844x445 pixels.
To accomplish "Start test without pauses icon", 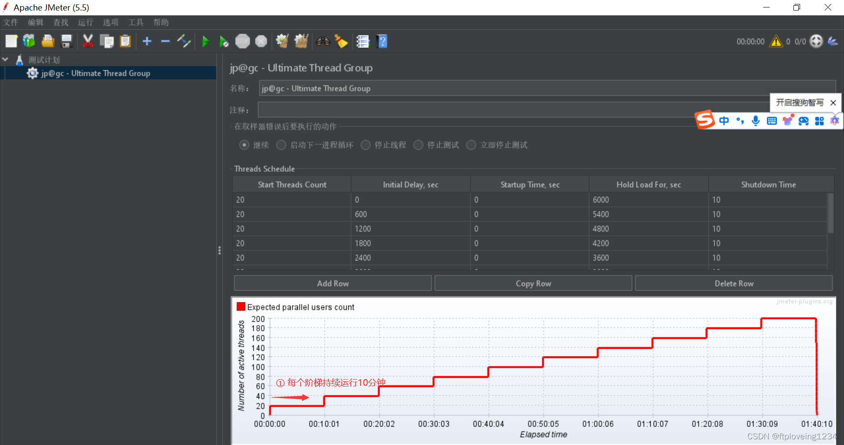I will [224, 42].
